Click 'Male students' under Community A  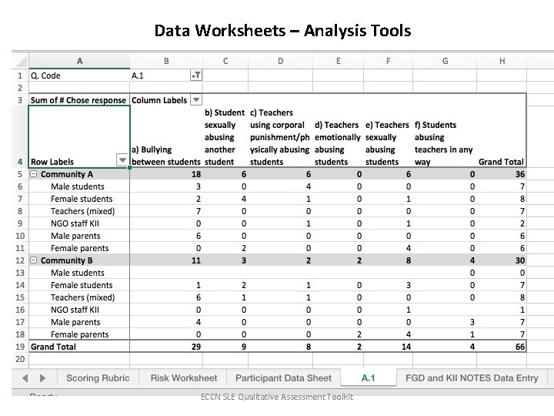[x=78, y=186]
